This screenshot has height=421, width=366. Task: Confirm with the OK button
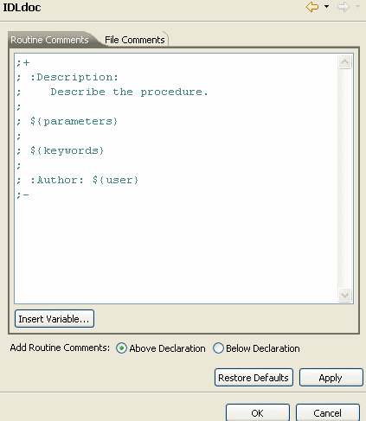[258, 412]
